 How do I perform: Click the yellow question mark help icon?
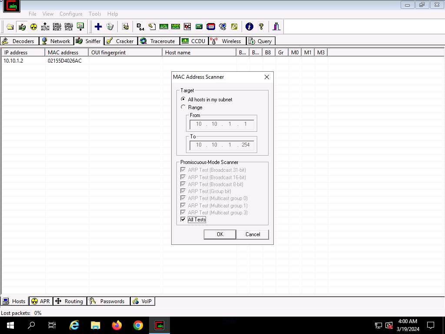[261, 27]
